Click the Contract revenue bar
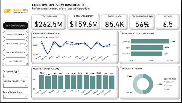Viewport: 182px width, 103px height. pyautogui.click(x=150, y=41)
